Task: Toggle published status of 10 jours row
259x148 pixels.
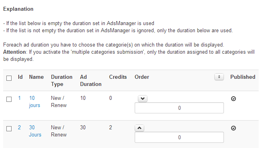Action: tap(233, 99)
